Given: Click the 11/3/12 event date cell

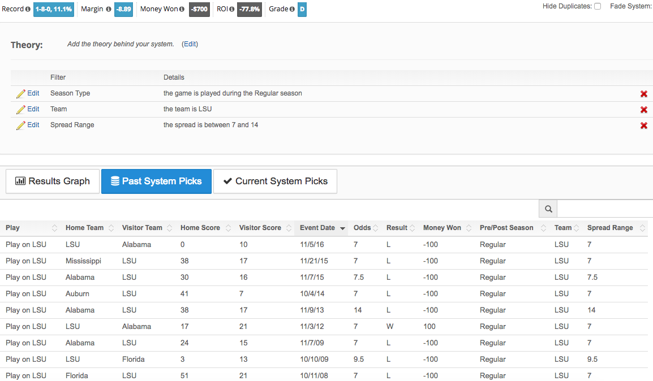Looking at the screenshot, I should coord(312,327).
